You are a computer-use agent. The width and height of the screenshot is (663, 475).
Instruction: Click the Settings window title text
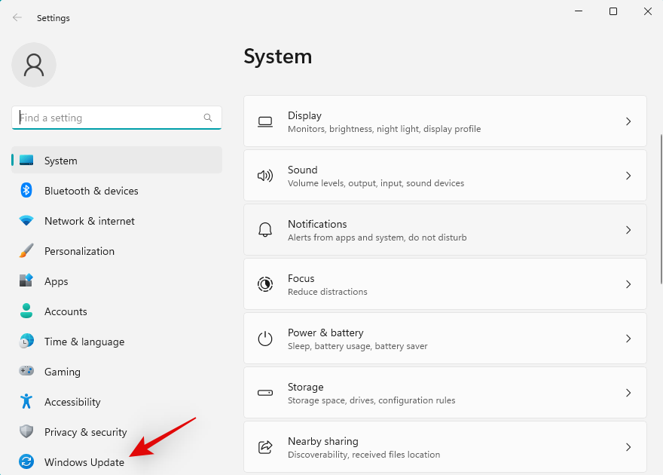pyautogui.click(x=53, y=18)
